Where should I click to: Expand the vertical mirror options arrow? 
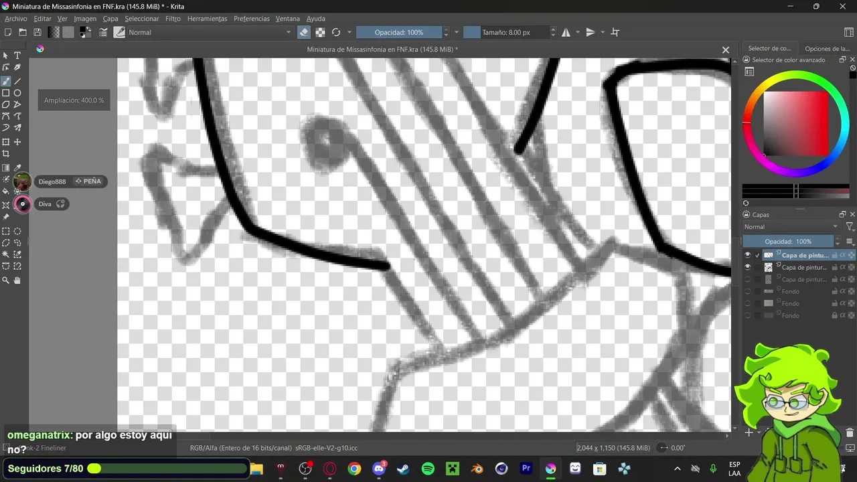tap(603, 32)
